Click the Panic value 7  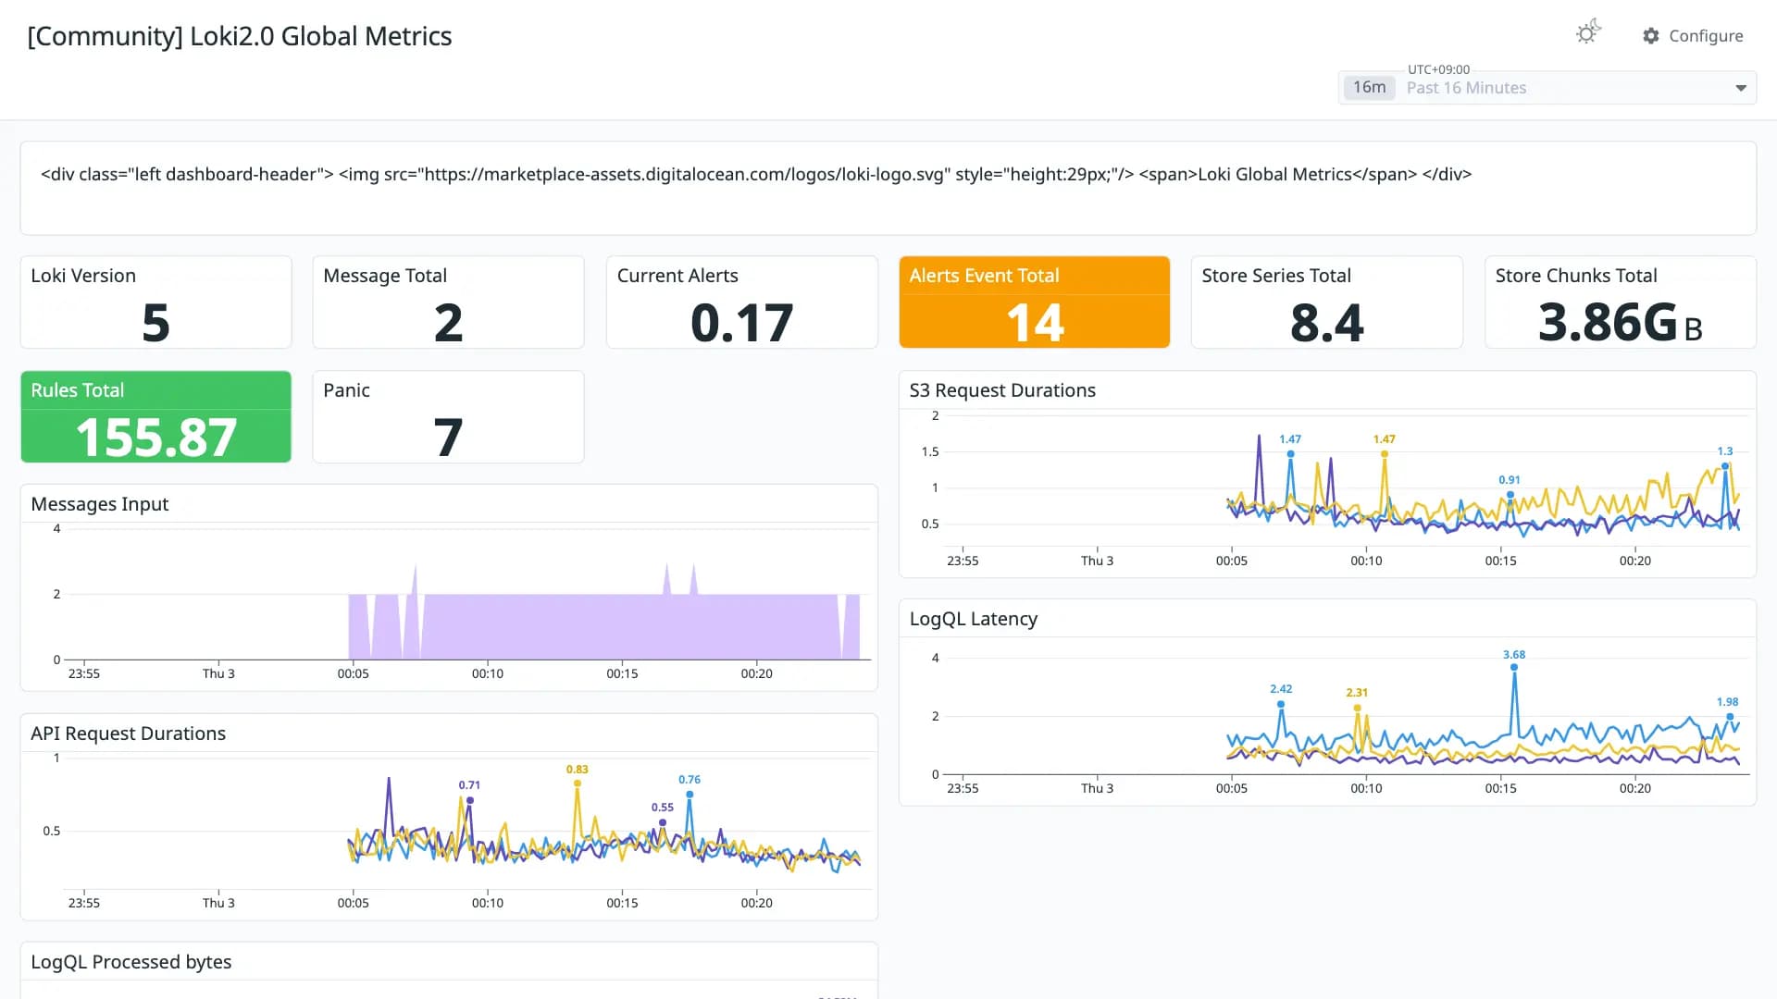point(448,438)
